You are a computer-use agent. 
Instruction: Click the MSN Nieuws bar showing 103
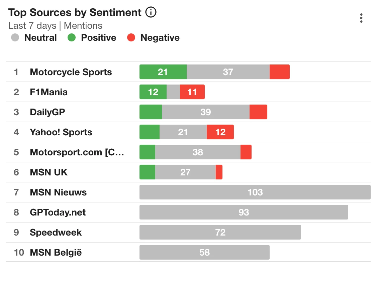[x=255, y=192]
